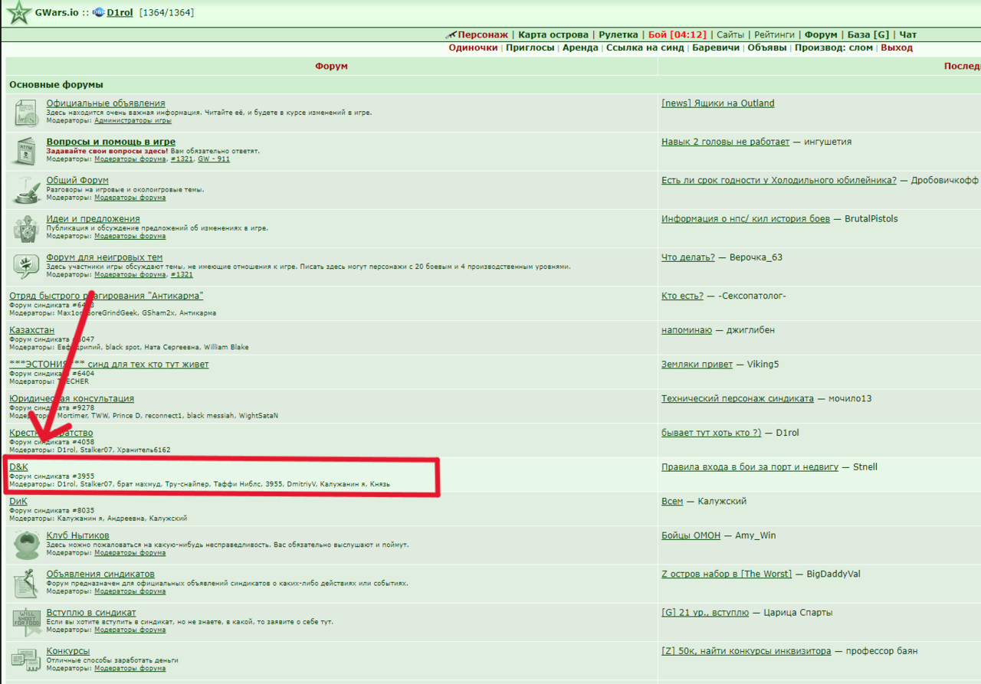Open Клуб Нытиков forum link
This screenshot has width=981, height=684.
tap(78, 535)
